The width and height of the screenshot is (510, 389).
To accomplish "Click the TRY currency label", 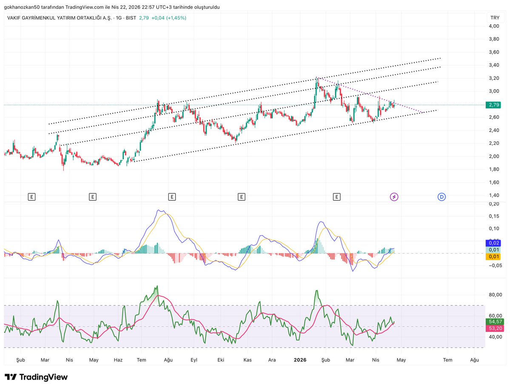I will 495,17.
